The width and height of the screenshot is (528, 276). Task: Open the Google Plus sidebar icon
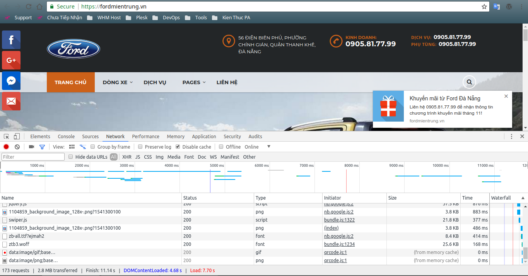[x=11, y=60]
